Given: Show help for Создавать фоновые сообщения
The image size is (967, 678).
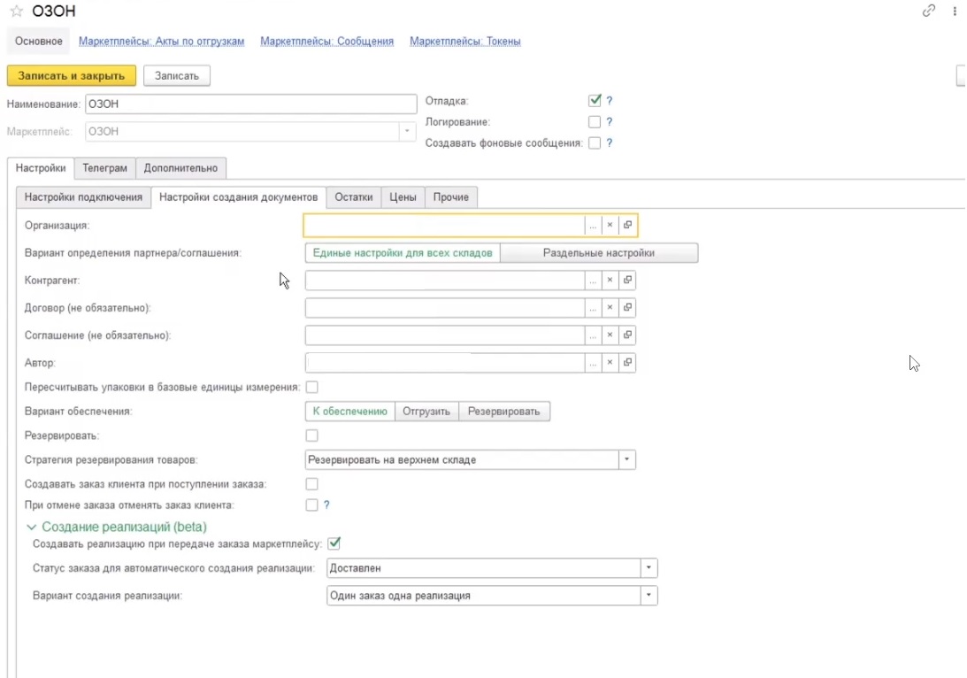Looking at the screenshot, I should coord(610,143).
